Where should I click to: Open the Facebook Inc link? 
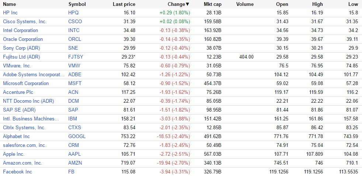click(x=17, y=172)
